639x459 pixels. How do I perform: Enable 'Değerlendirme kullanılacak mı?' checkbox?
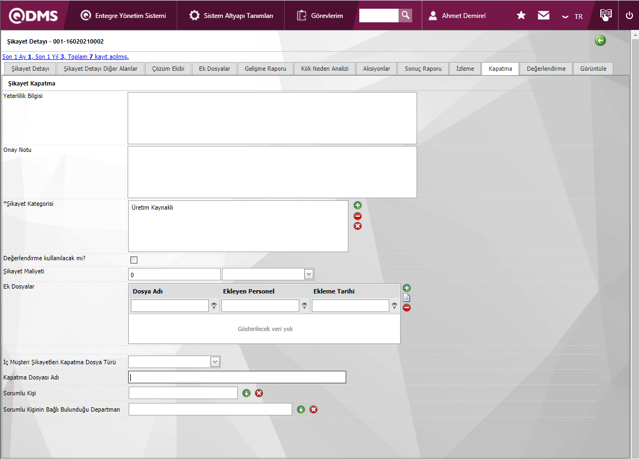pos(134,260)
